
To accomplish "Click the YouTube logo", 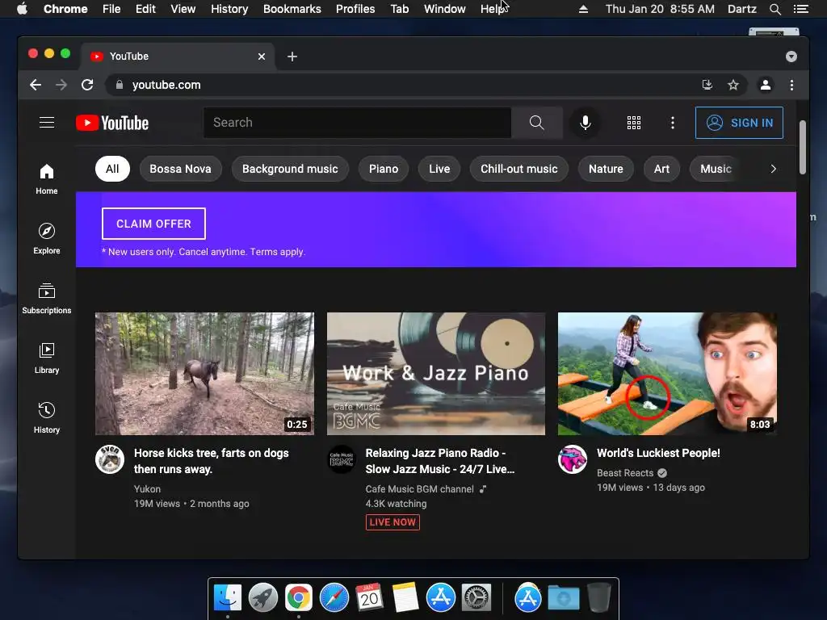I will (x=112, y=123).
